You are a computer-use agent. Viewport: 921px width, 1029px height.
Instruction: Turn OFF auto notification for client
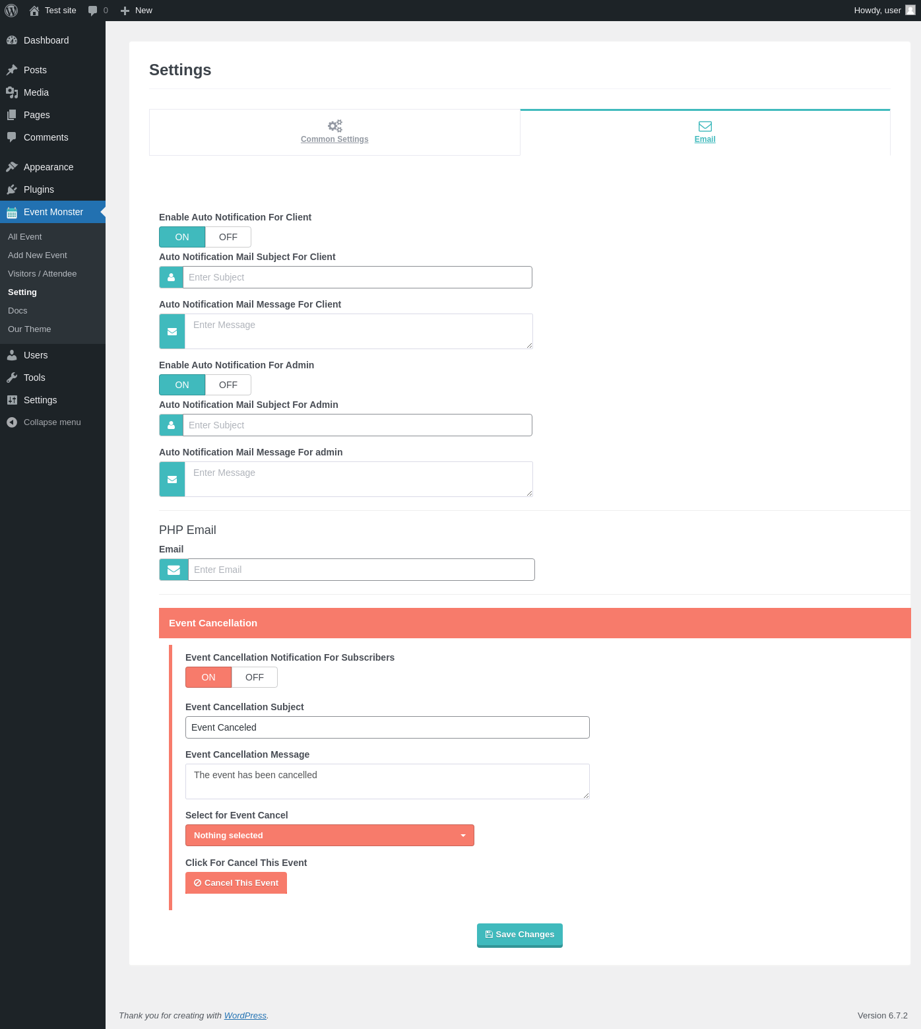click(228, 237)
